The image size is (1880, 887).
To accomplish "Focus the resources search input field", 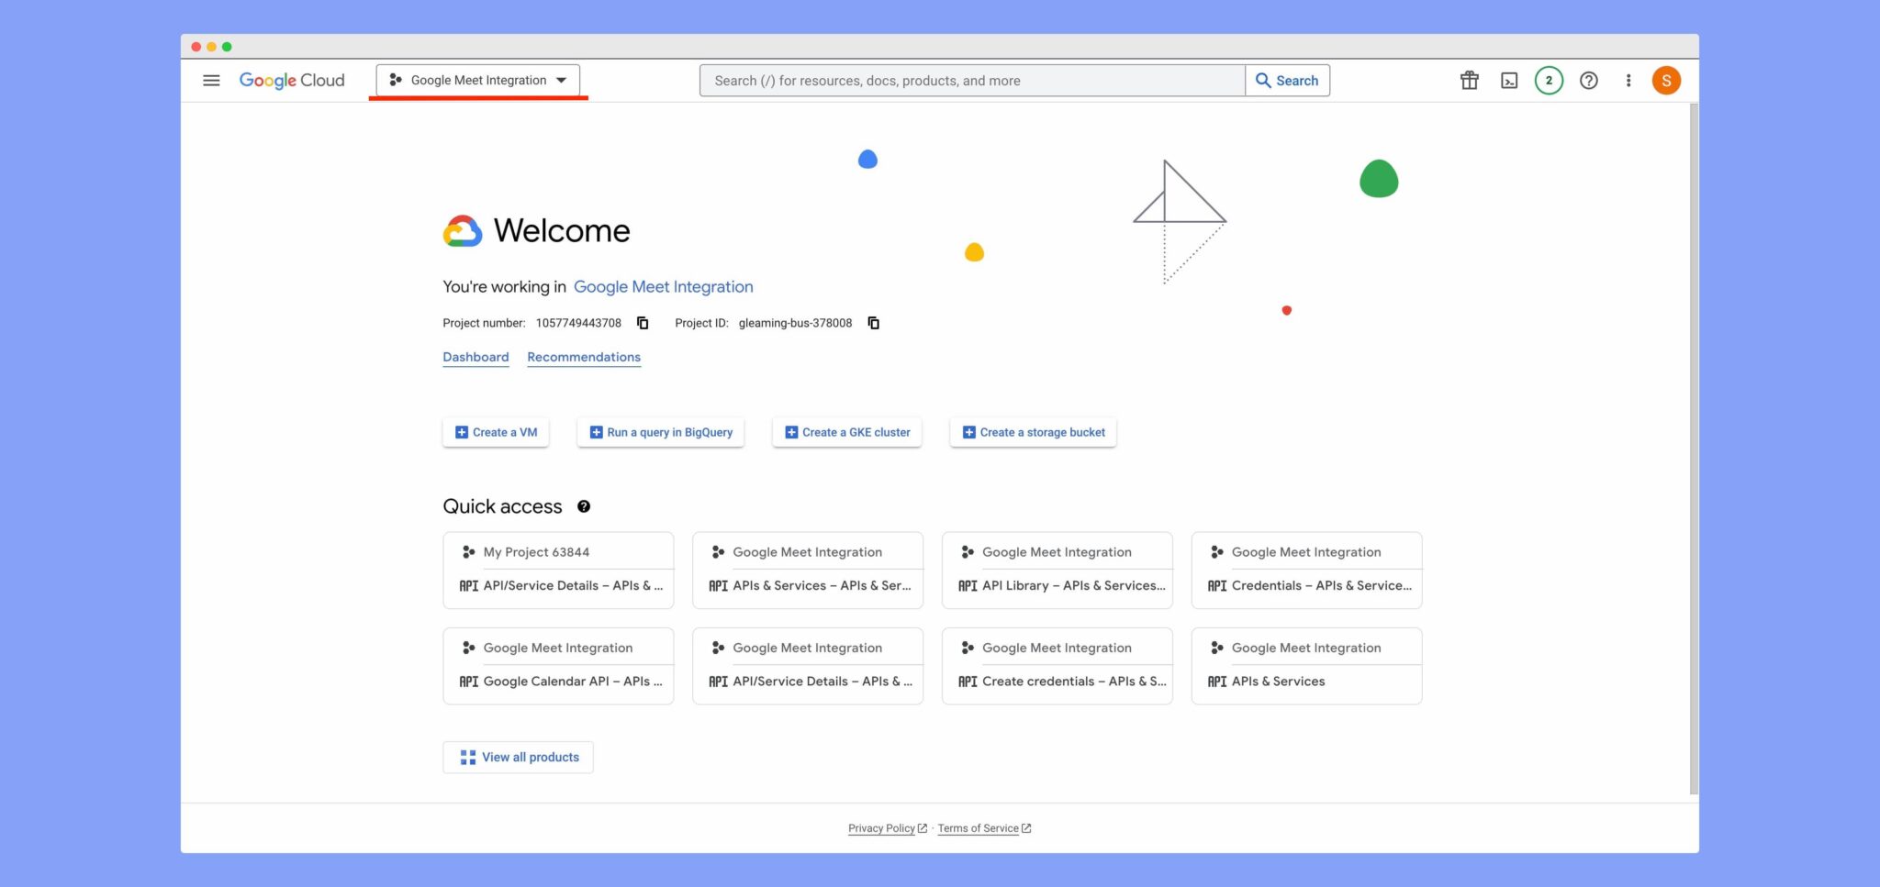I will (971, 81).
